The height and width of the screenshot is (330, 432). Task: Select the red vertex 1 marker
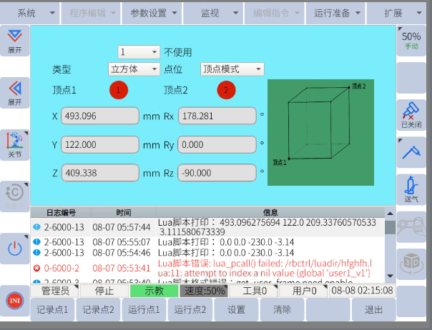pos(119,90)
